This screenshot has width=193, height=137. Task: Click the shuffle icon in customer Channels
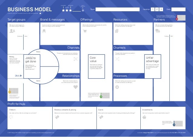76,59
